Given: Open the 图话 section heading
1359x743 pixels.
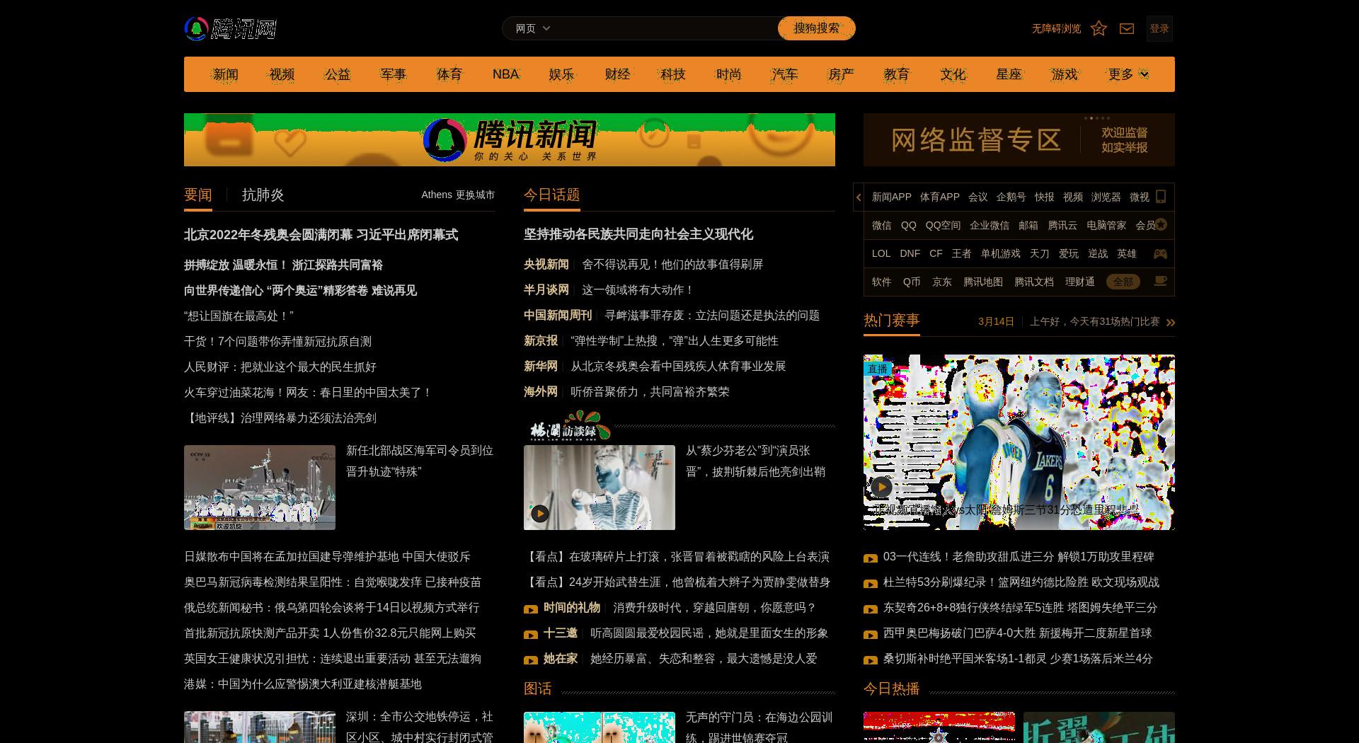Looking at the screenshot, I should 538,689.
